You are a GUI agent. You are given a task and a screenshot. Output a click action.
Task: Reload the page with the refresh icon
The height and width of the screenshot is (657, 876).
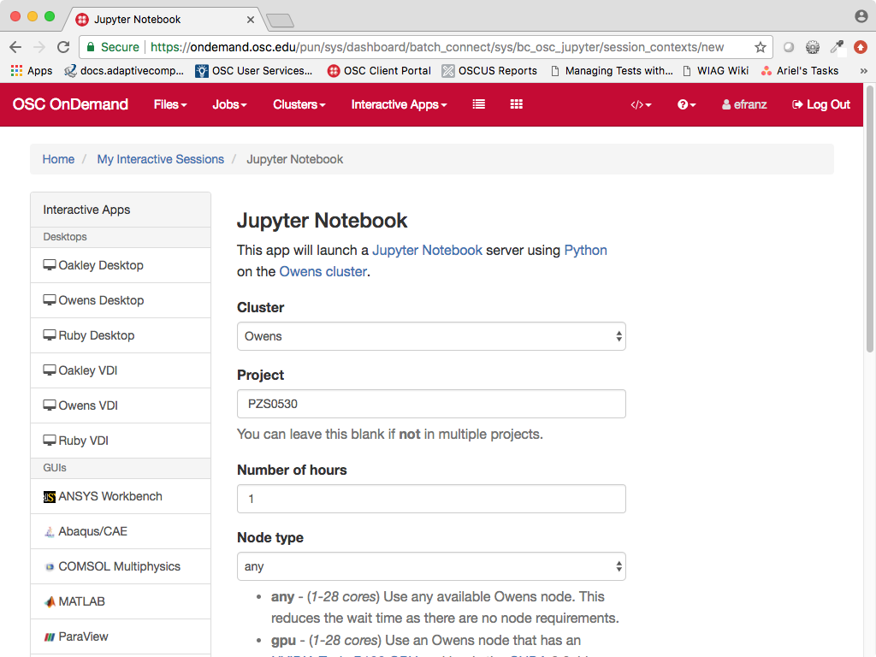pos(63,47)
